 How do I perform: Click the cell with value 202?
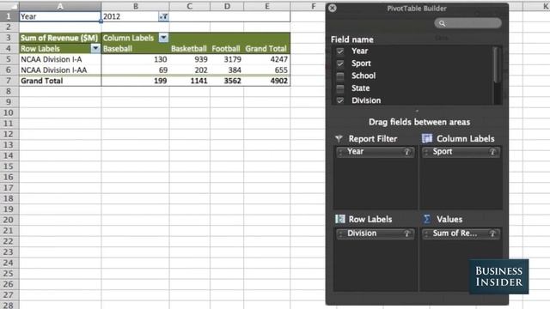[x=189, y=70]
